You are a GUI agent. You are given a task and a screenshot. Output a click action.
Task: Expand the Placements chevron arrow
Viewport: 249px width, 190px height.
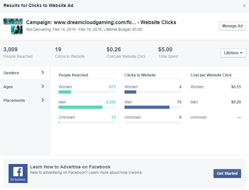[42, 100]
